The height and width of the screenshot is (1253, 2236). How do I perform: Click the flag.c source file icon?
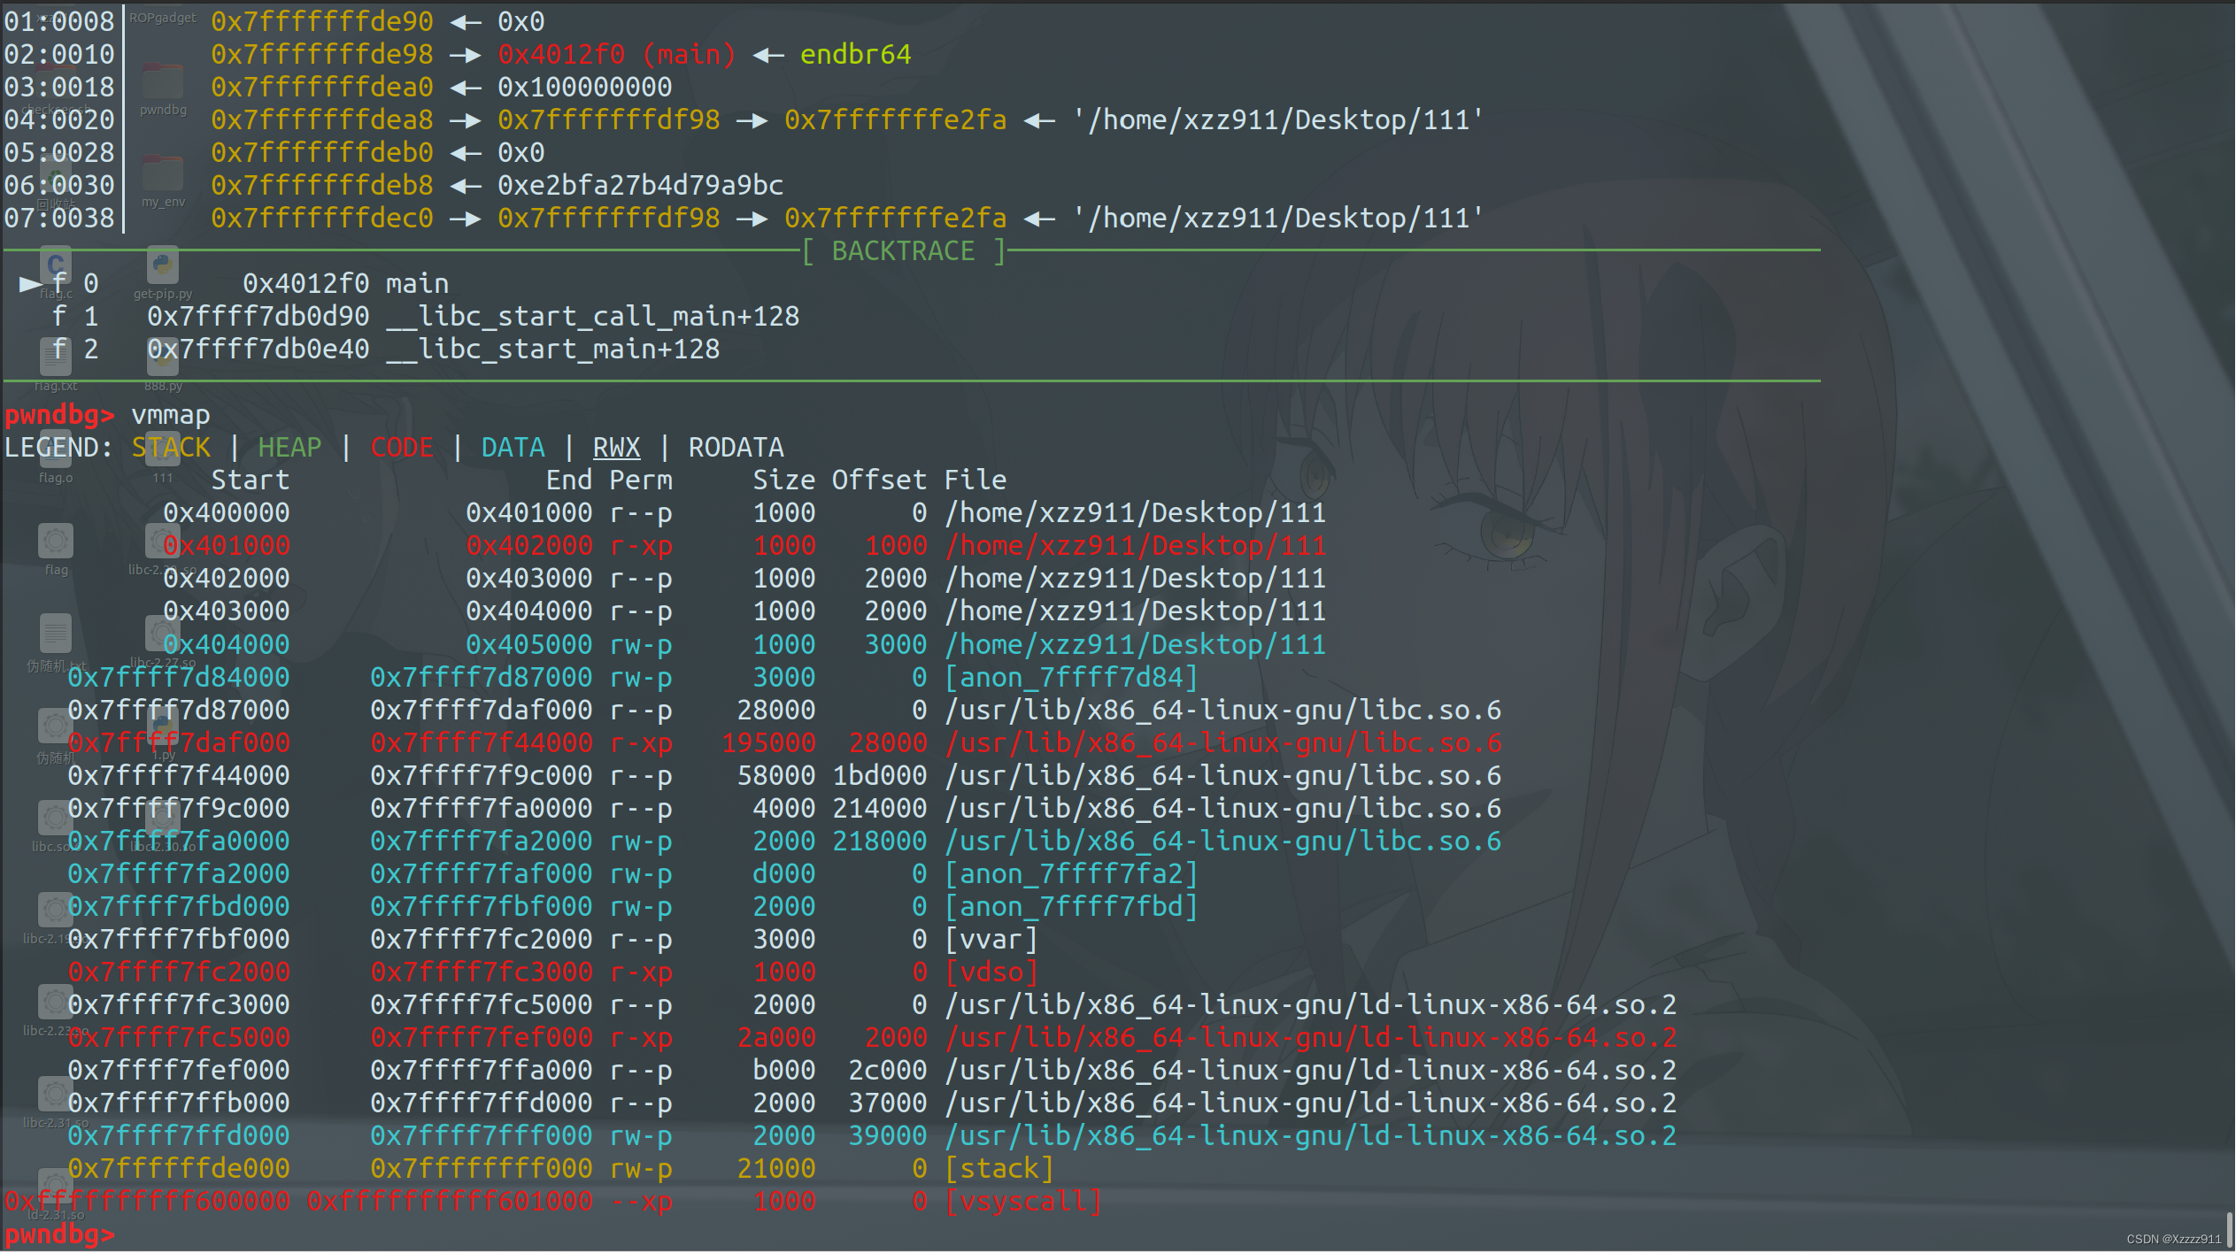pos(56,265)
